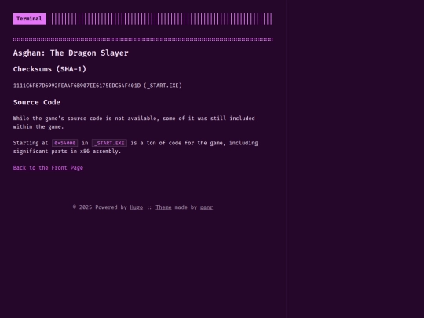Image resolution: width=424 pixels, height=318 pixels.
Task: Click the paragraph starting 'While the game's source code'
Action: click(133, 122)
